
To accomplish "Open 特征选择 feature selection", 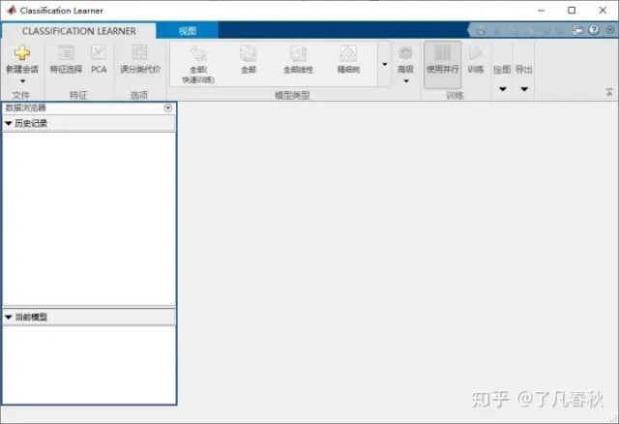I will point(66,60).
